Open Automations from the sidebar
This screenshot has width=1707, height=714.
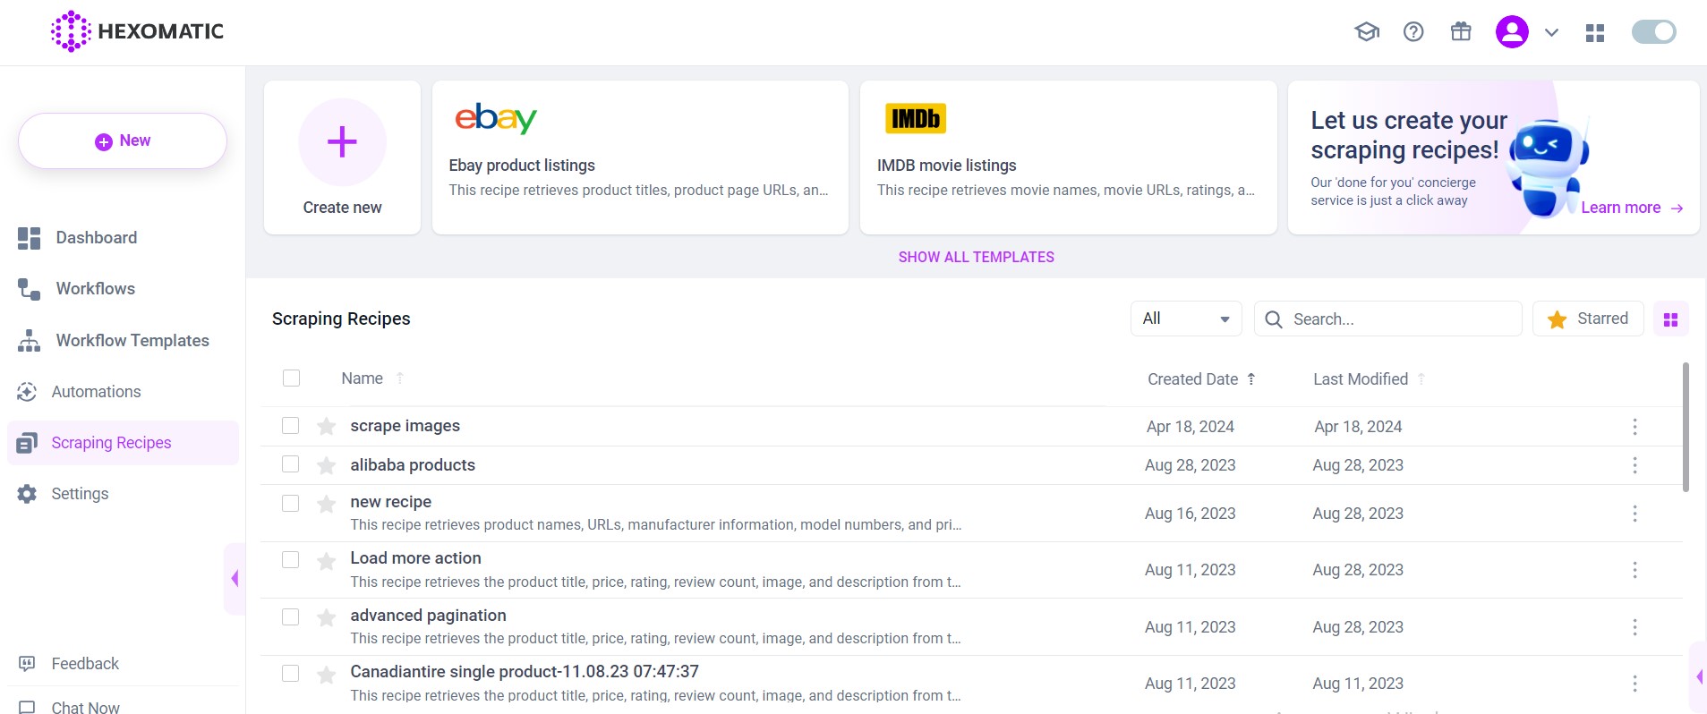click(96, 392)
